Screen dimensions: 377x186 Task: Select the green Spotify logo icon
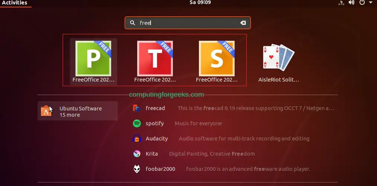click(x=137, y=123)
